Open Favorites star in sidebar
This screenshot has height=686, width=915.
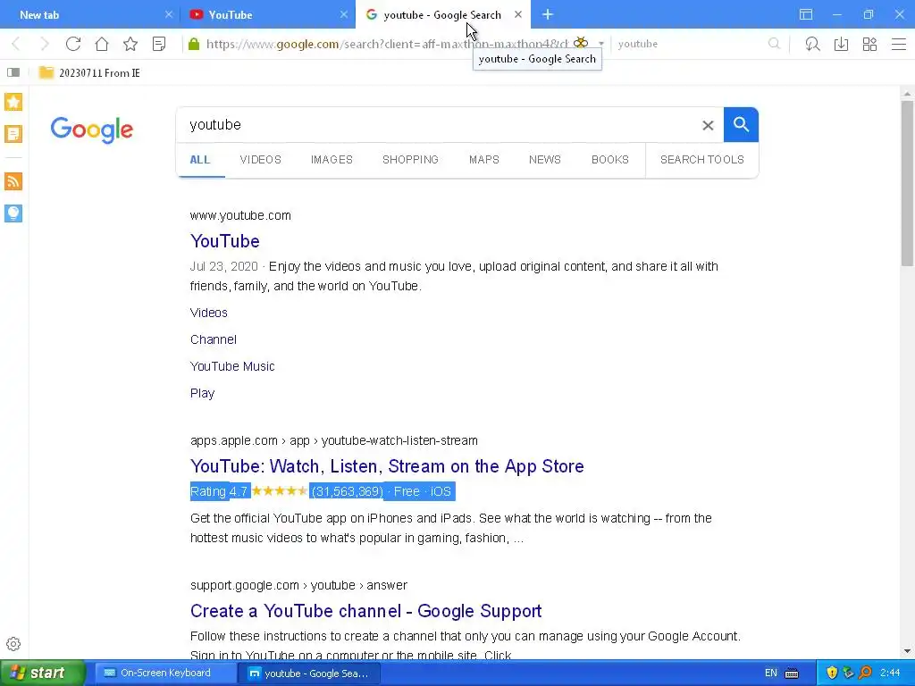(x=13, y=102)
